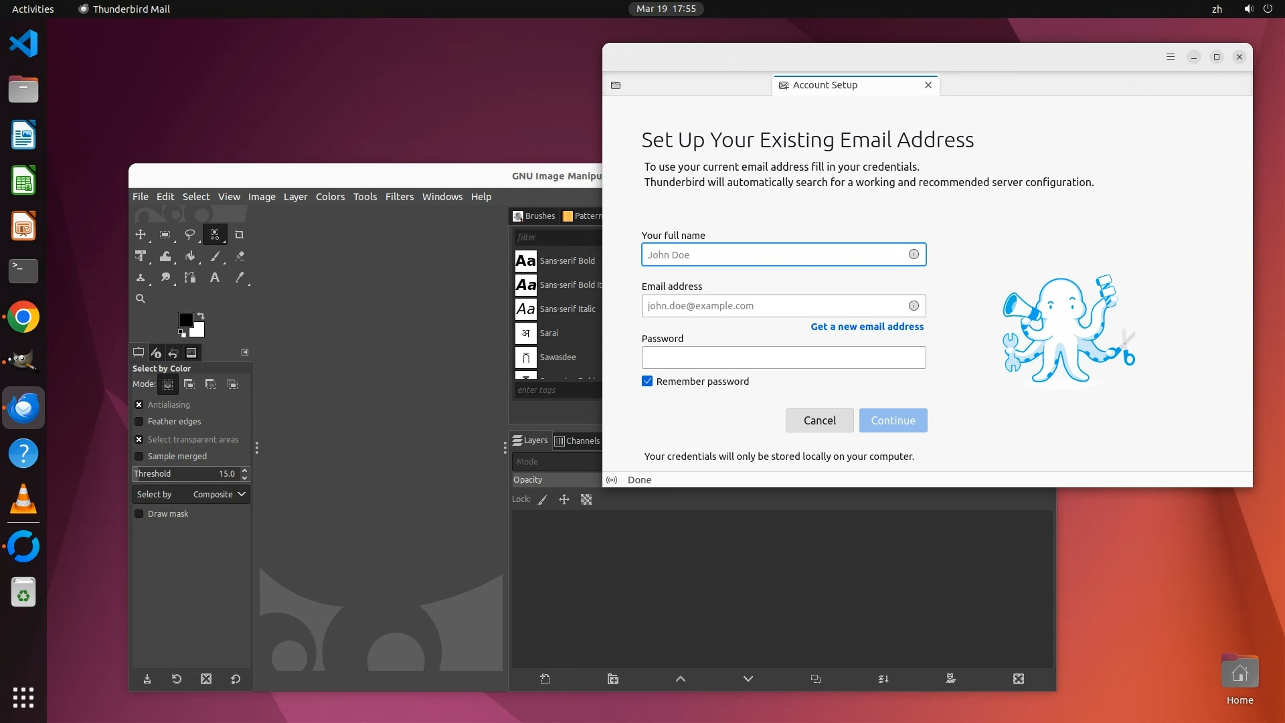Select the Bucket Fill tool
Screen dimensions: 1285x723
point(190,256)
